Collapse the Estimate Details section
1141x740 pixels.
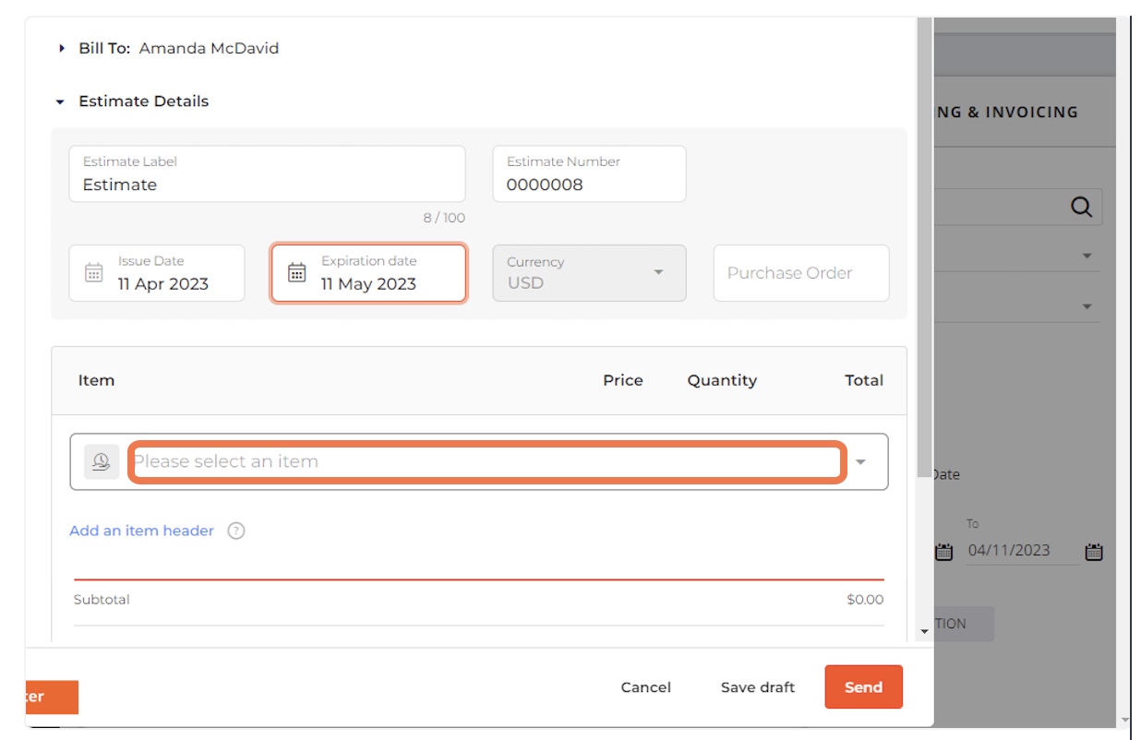click(61, 101)
